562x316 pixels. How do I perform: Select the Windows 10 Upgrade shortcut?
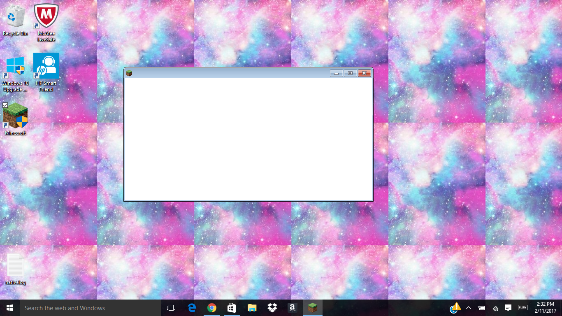click(x=15, y=72)
